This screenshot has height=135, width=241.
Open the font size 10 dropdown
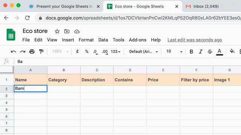coord(174,52)
